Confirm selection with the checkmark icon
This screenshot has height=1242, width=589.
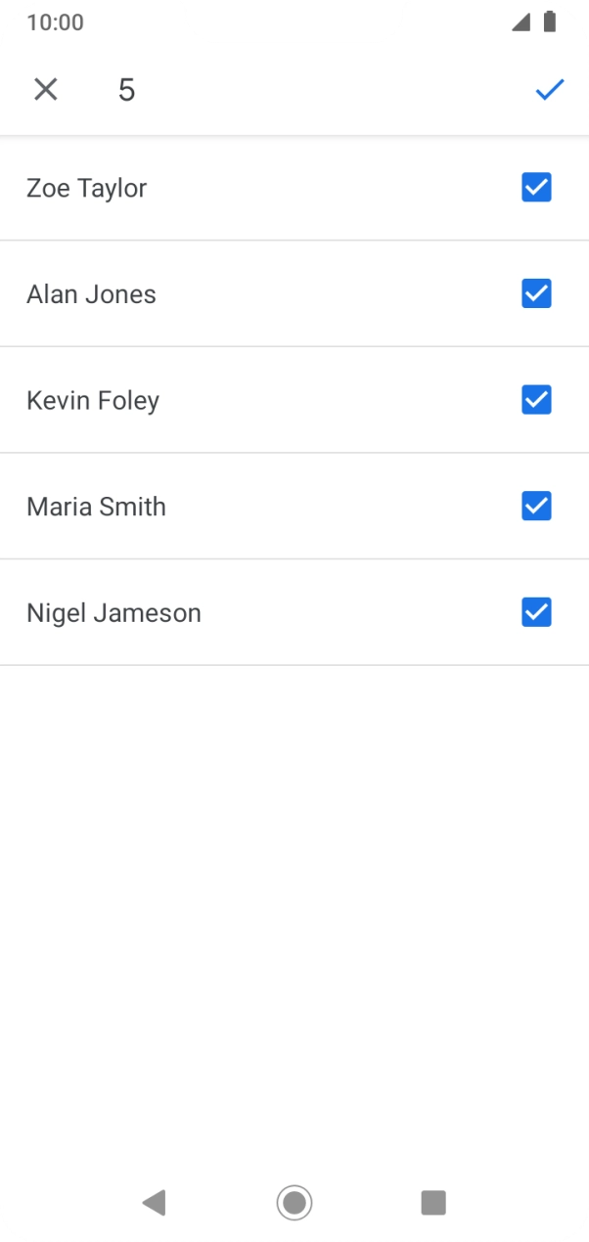click(x=549, y=89)
